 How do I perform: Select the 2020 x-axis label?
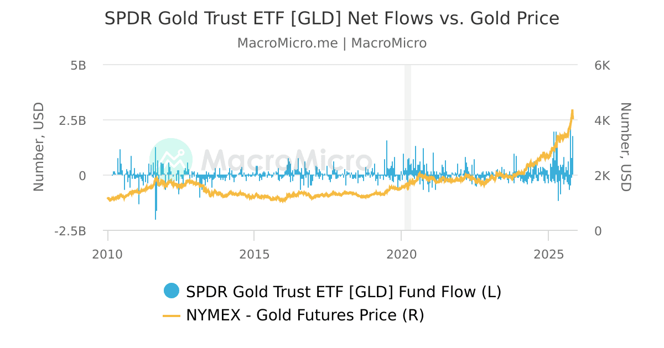[401, 255]
